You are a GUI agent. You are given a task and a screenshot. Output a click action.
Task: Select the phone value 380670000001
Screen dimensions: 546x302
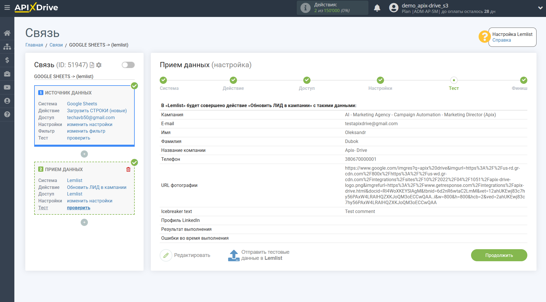(360, 159)
